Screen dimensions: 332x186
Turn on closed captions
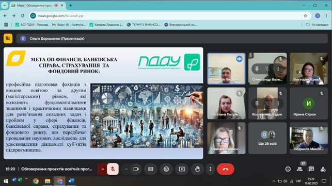(x=151, y=169)
